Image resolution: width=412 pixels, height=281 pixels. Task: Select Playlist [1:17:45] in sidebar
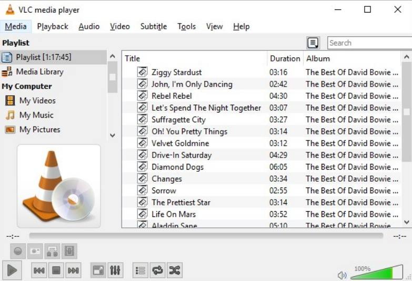[x=53, y=57]
